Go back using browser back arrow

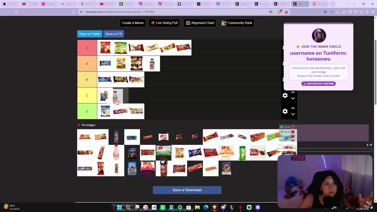pyautogui.click(x=4, y=12)
